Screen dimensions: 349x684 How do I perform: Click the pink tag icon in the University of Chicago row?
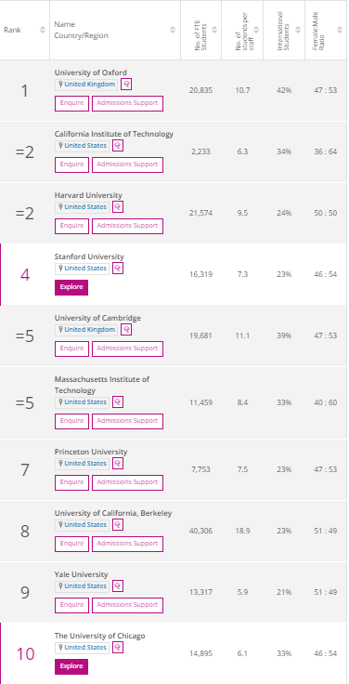[118, 648]
